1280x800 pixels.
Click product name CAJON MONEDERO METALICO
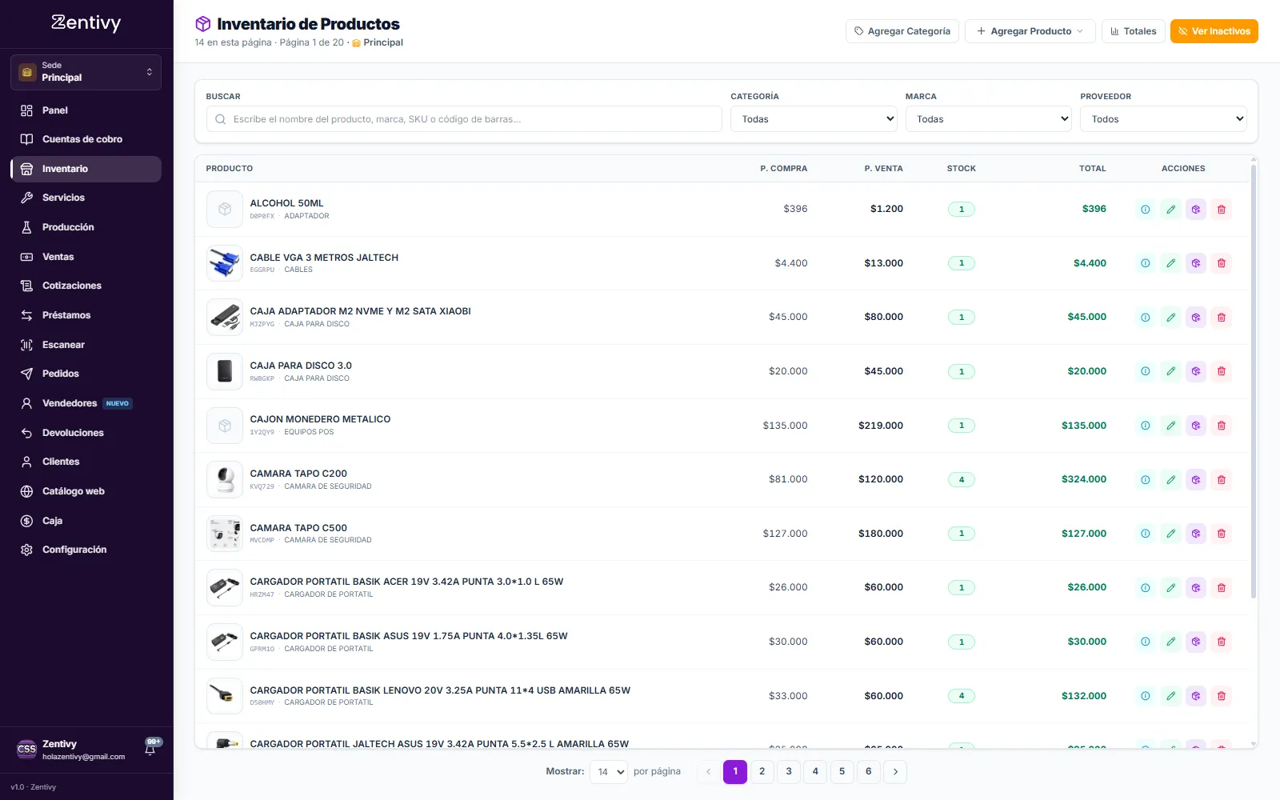pos(320,419)
